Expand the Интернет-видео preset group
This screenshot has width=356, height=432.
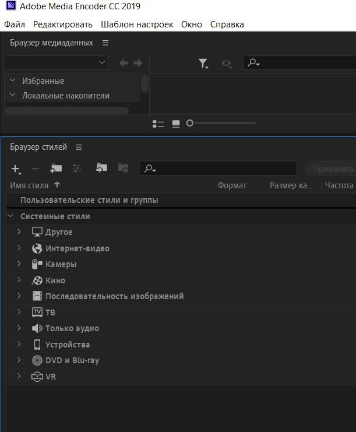click(x=19, y=248)
